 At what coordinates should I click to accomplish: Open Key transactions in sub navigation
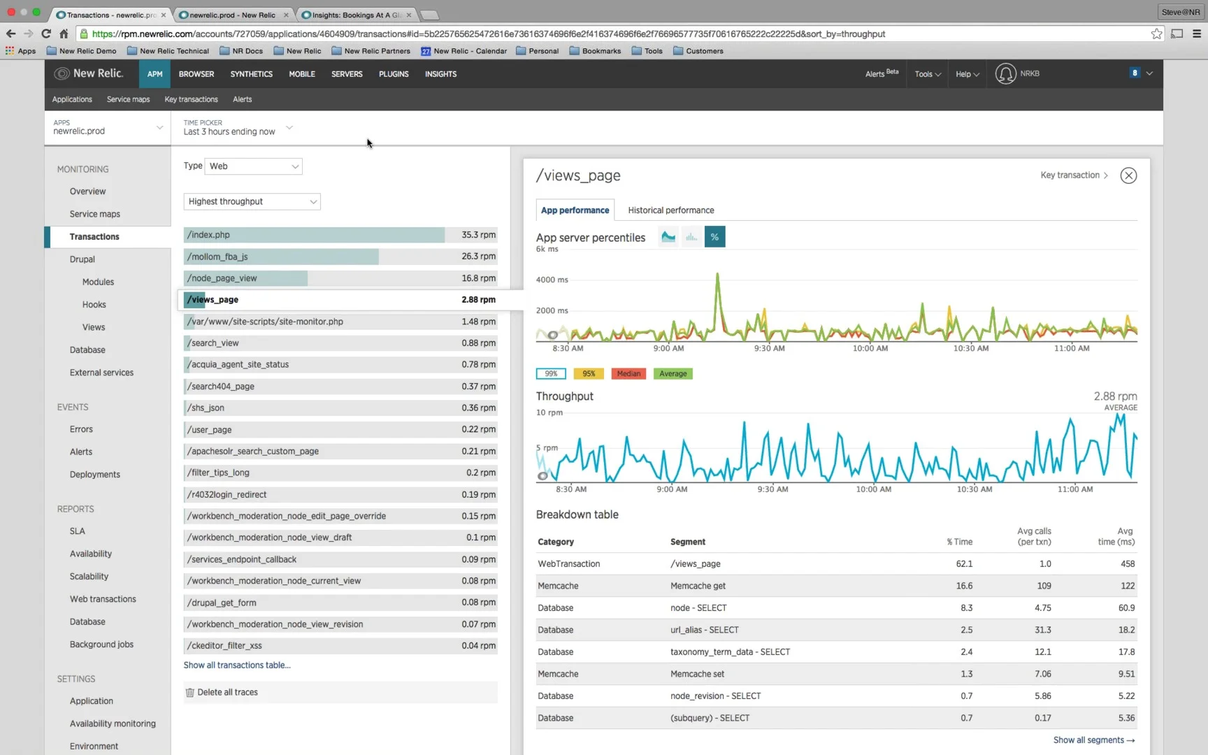click(x=191, y=99)
